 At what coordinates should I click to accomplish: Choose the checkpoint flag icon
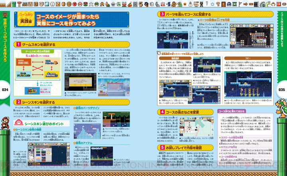coord(240,4)
